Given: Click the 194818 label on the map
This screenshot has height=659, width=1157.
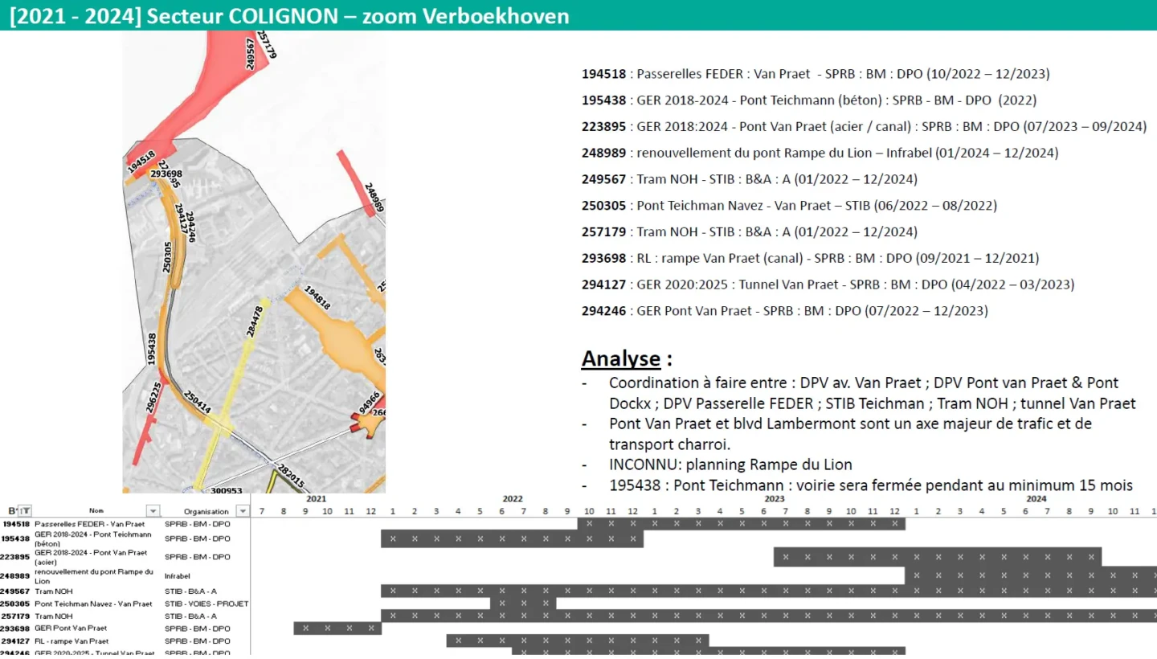Looking at the screenshot, I should (x=317, y=297).
